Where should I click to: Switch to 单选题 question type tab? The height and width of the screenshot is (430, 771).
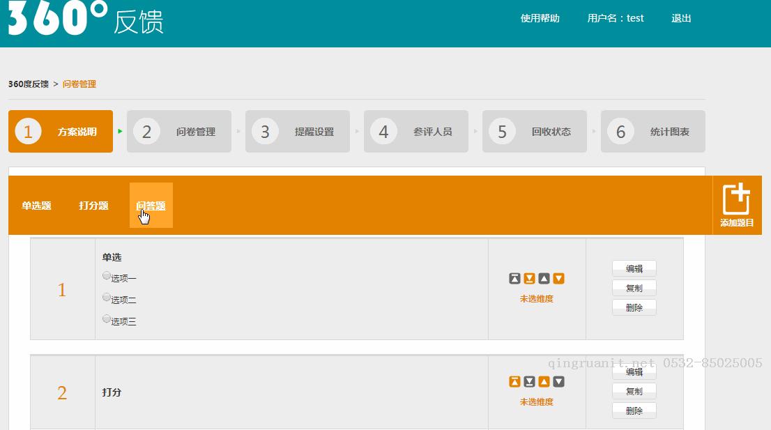[x=36, y=206]
